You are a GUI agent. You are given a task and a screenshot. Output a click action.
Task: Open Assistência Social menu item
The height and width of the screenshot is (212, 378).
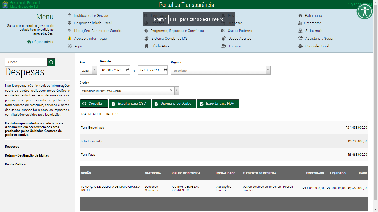tap(319, 39)
